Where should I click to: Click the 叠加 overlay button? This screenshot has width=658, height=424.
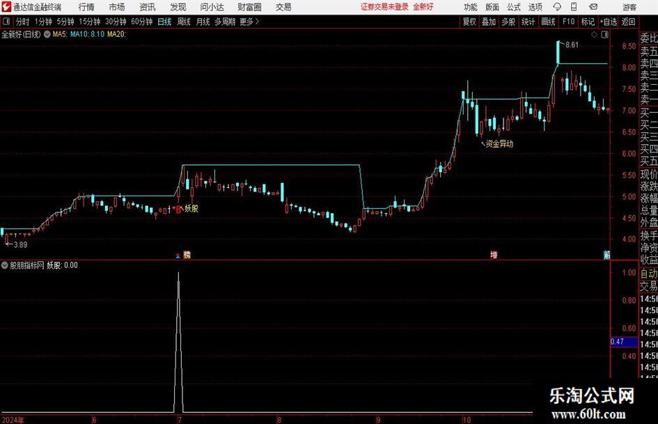tap(489, 22)
